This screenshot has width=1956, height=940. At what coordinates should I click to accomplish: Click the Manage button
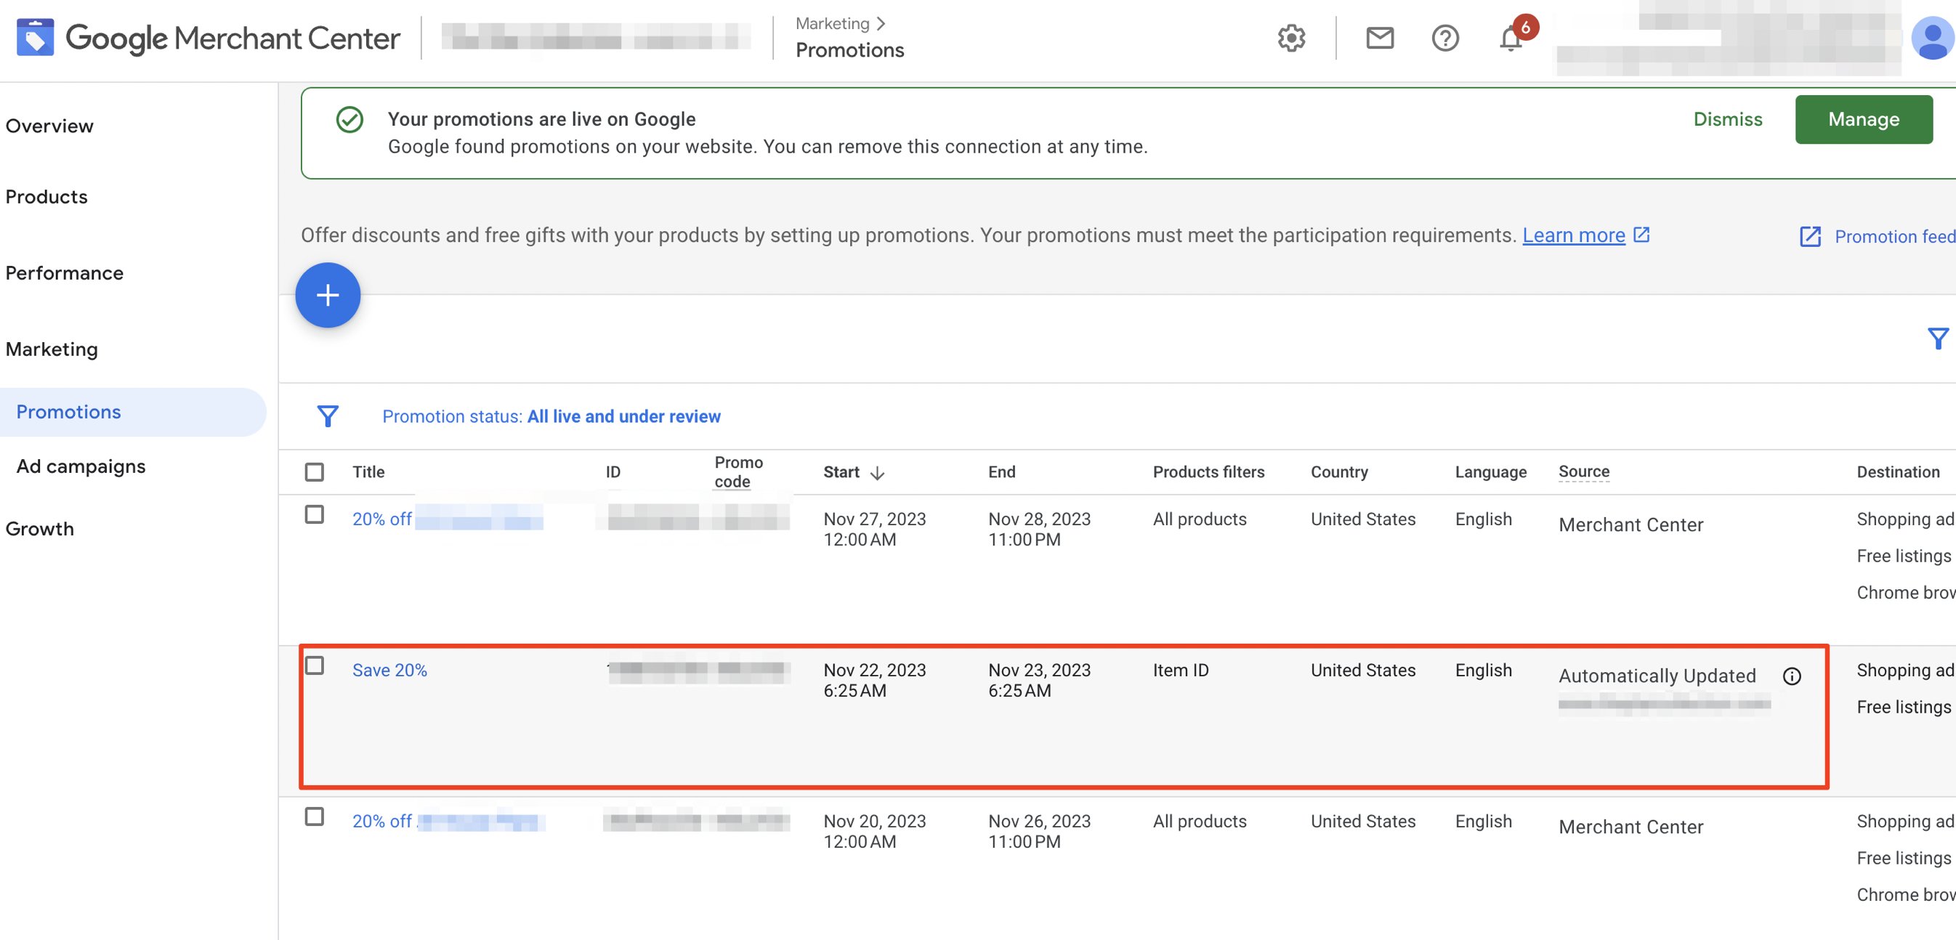click(x=1864, y=119)
